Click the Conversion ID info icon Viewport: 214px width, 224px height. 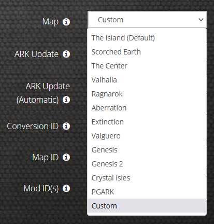66,126
